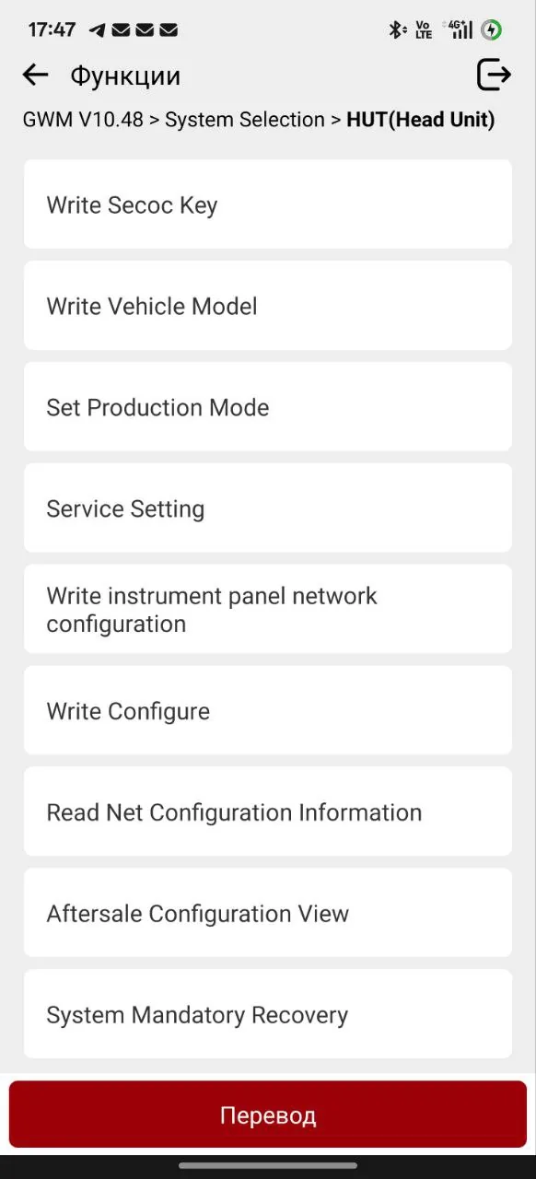Open Aftersale Configuration View

point(268,914)
